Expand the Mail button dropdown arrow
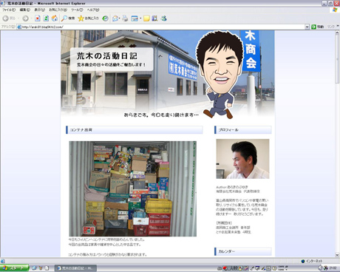 120,18
